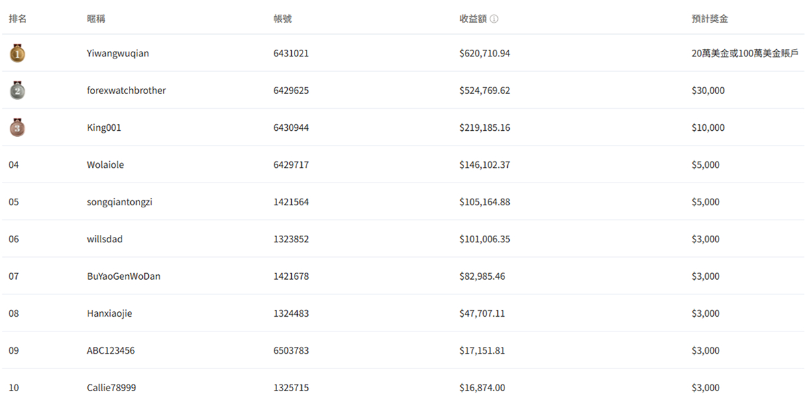Viewport: 805px width, 412px height.
Task: Select profit amount $101,006.35
Action: point(484,239)
